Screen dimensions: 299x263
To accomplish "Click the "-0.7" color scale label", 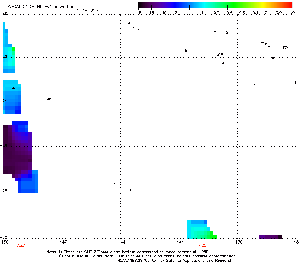I will pyautogui.click(x=215, y=13).
